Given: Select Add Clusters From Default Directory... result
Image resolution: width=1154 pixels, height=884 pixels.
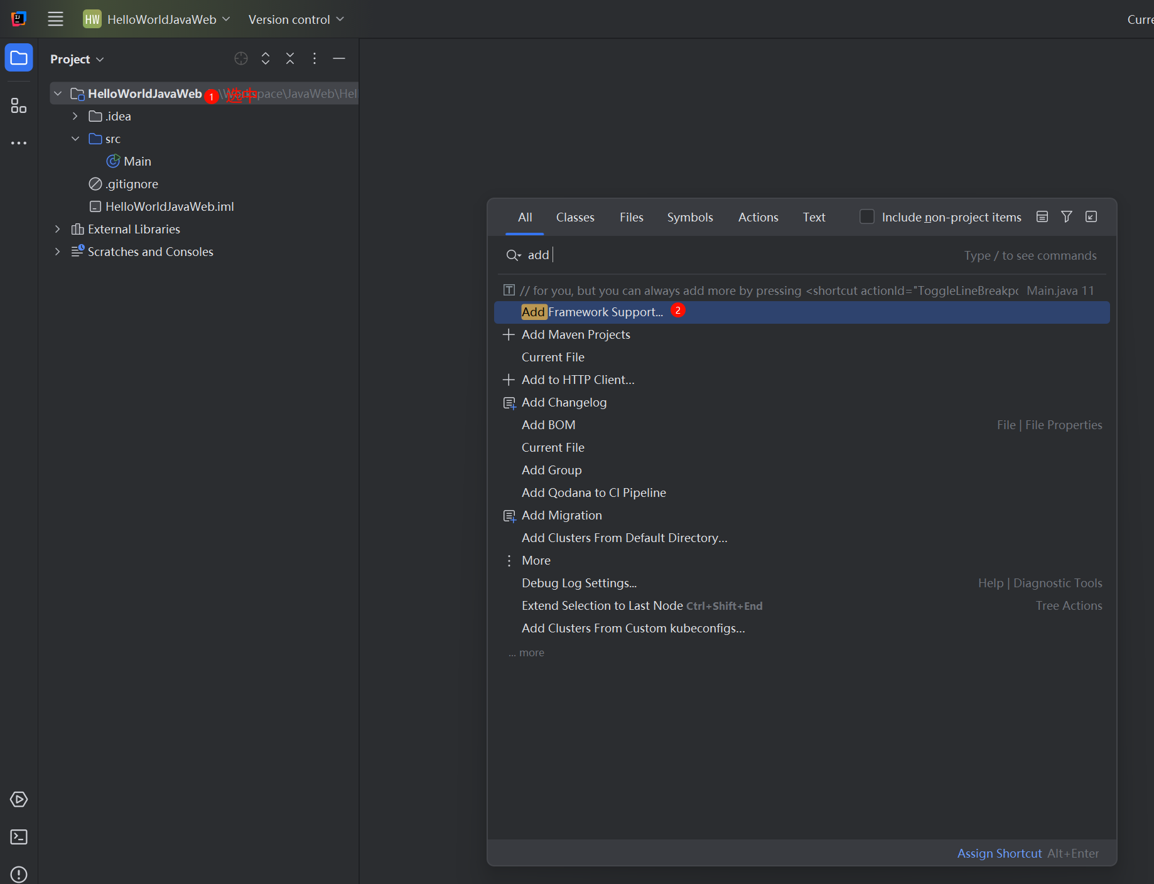Looking at the screenshot, I should [x=802, y=538].
